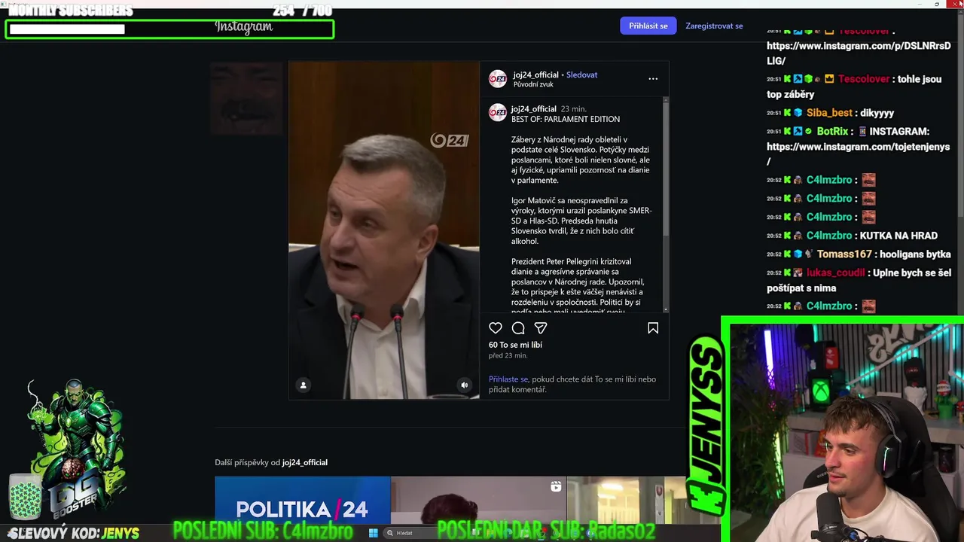Click username Tescolover in the tohle jsou top záběry message

coord(864,79)
